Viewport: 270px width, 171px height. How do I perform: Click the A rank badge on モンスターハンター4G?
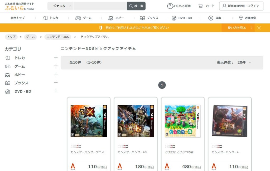[x=120, y=167]
